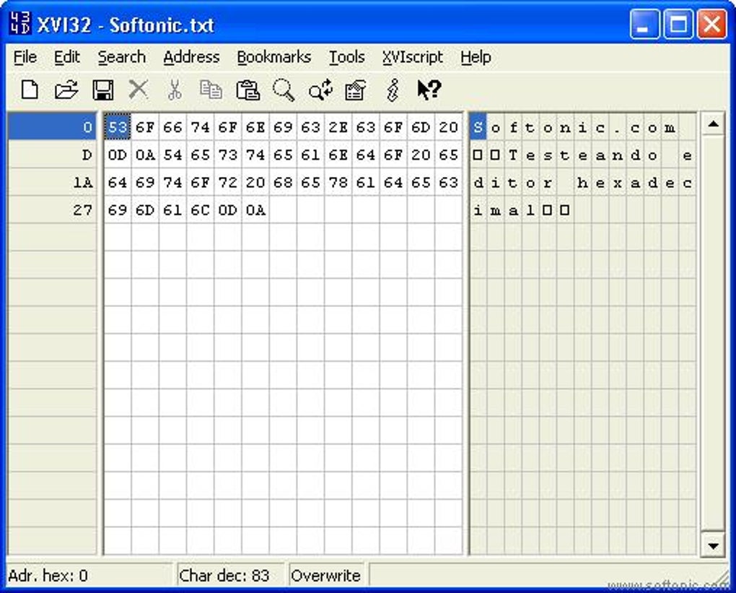This screenshot has height=593, width=736.
Task: Click address row 27
Action: pos(52,210)
